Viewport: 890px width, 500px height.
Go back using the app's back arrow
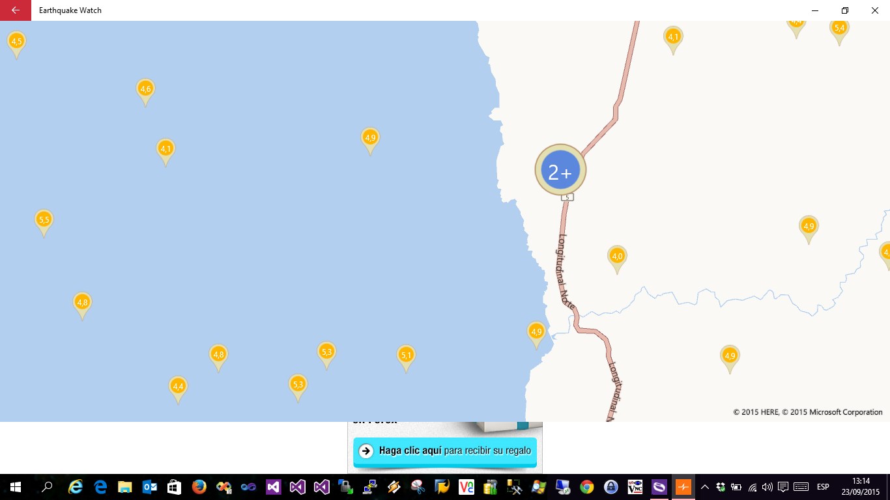click(14, 10)
